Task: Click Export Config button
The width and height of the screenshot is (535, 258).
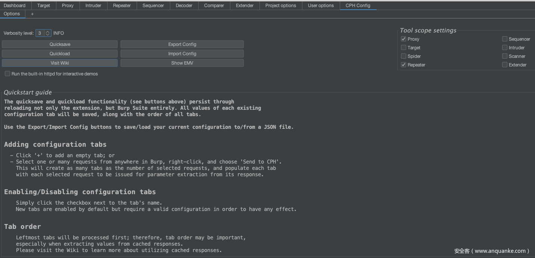Action: (182, 44)
